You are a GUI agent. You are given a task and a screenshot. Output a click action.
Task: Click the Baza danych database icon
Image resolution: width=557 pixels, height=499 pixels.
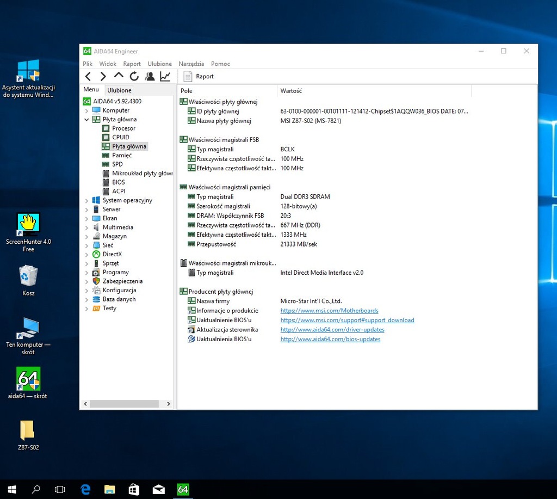tap(96, 299)
